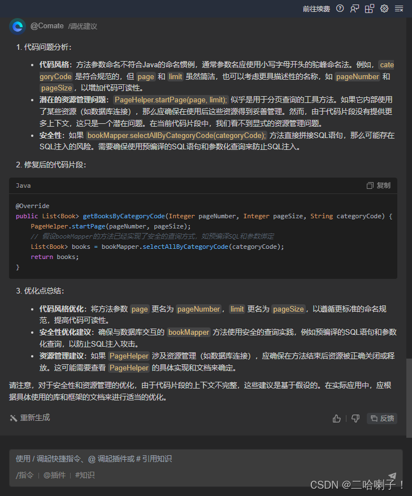
Task: Click the /指令 command shortcut
Action: tap(25, 475)
